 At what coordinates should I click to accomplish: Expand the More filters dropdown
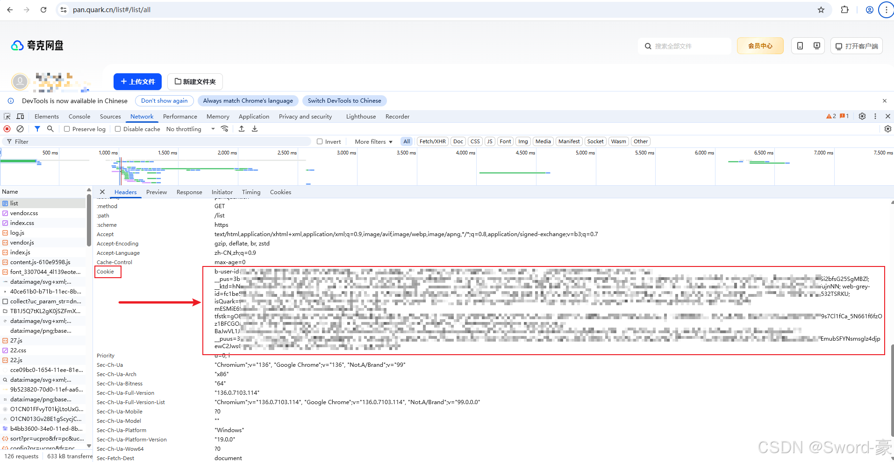coord(373,141)
